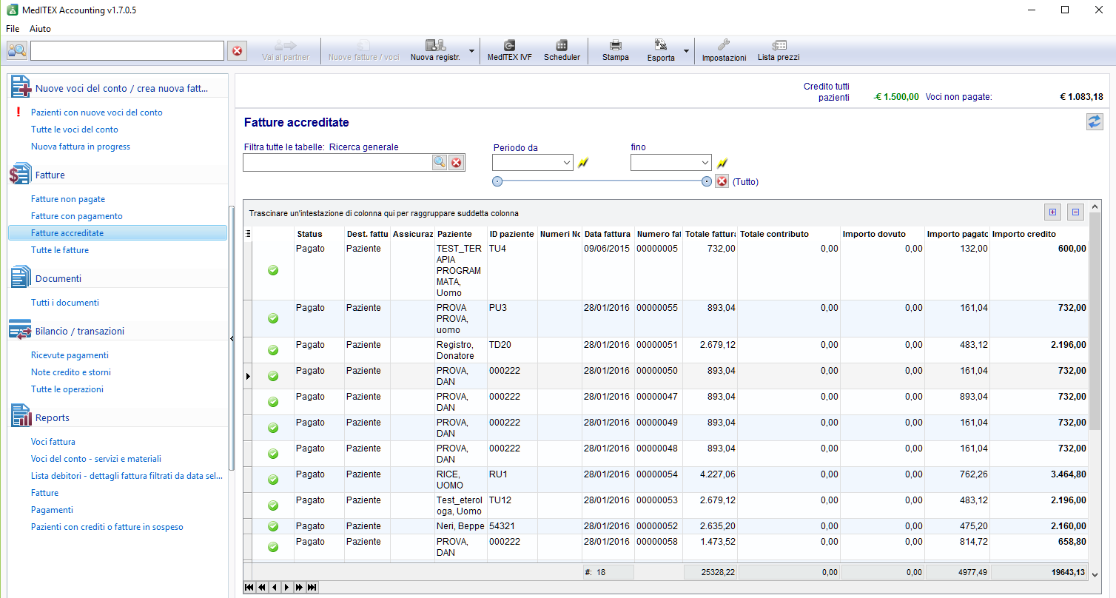Open the Nuova registr. dropdown arrow

point(472,51)
